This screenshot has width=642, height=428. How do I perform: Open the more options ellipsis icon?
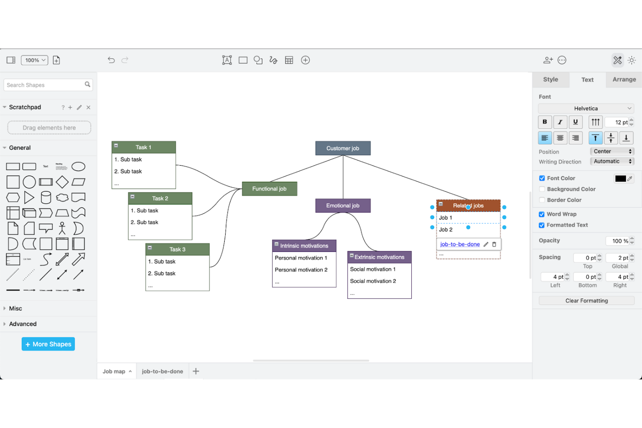click(562, 60)
